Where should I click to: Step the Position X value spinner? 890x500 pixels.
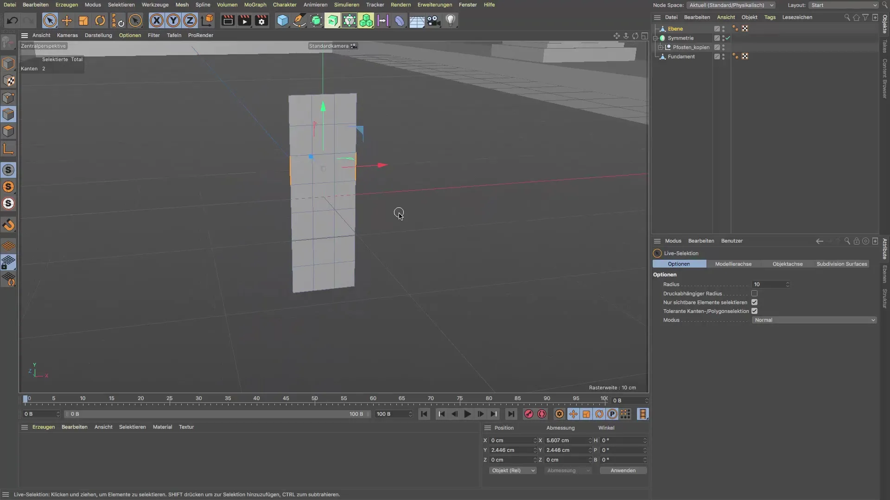[534, 440]
